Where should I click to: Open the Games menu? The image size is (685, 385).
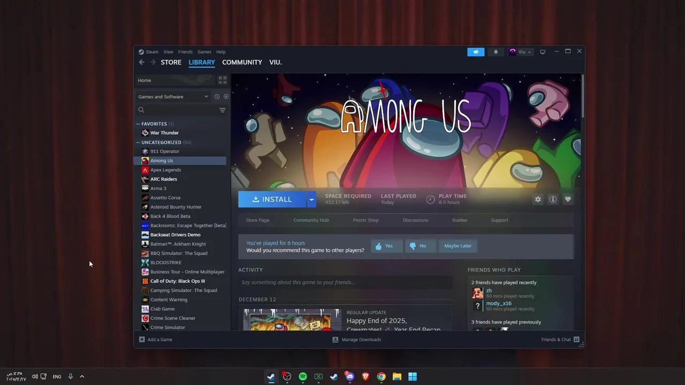204,52
